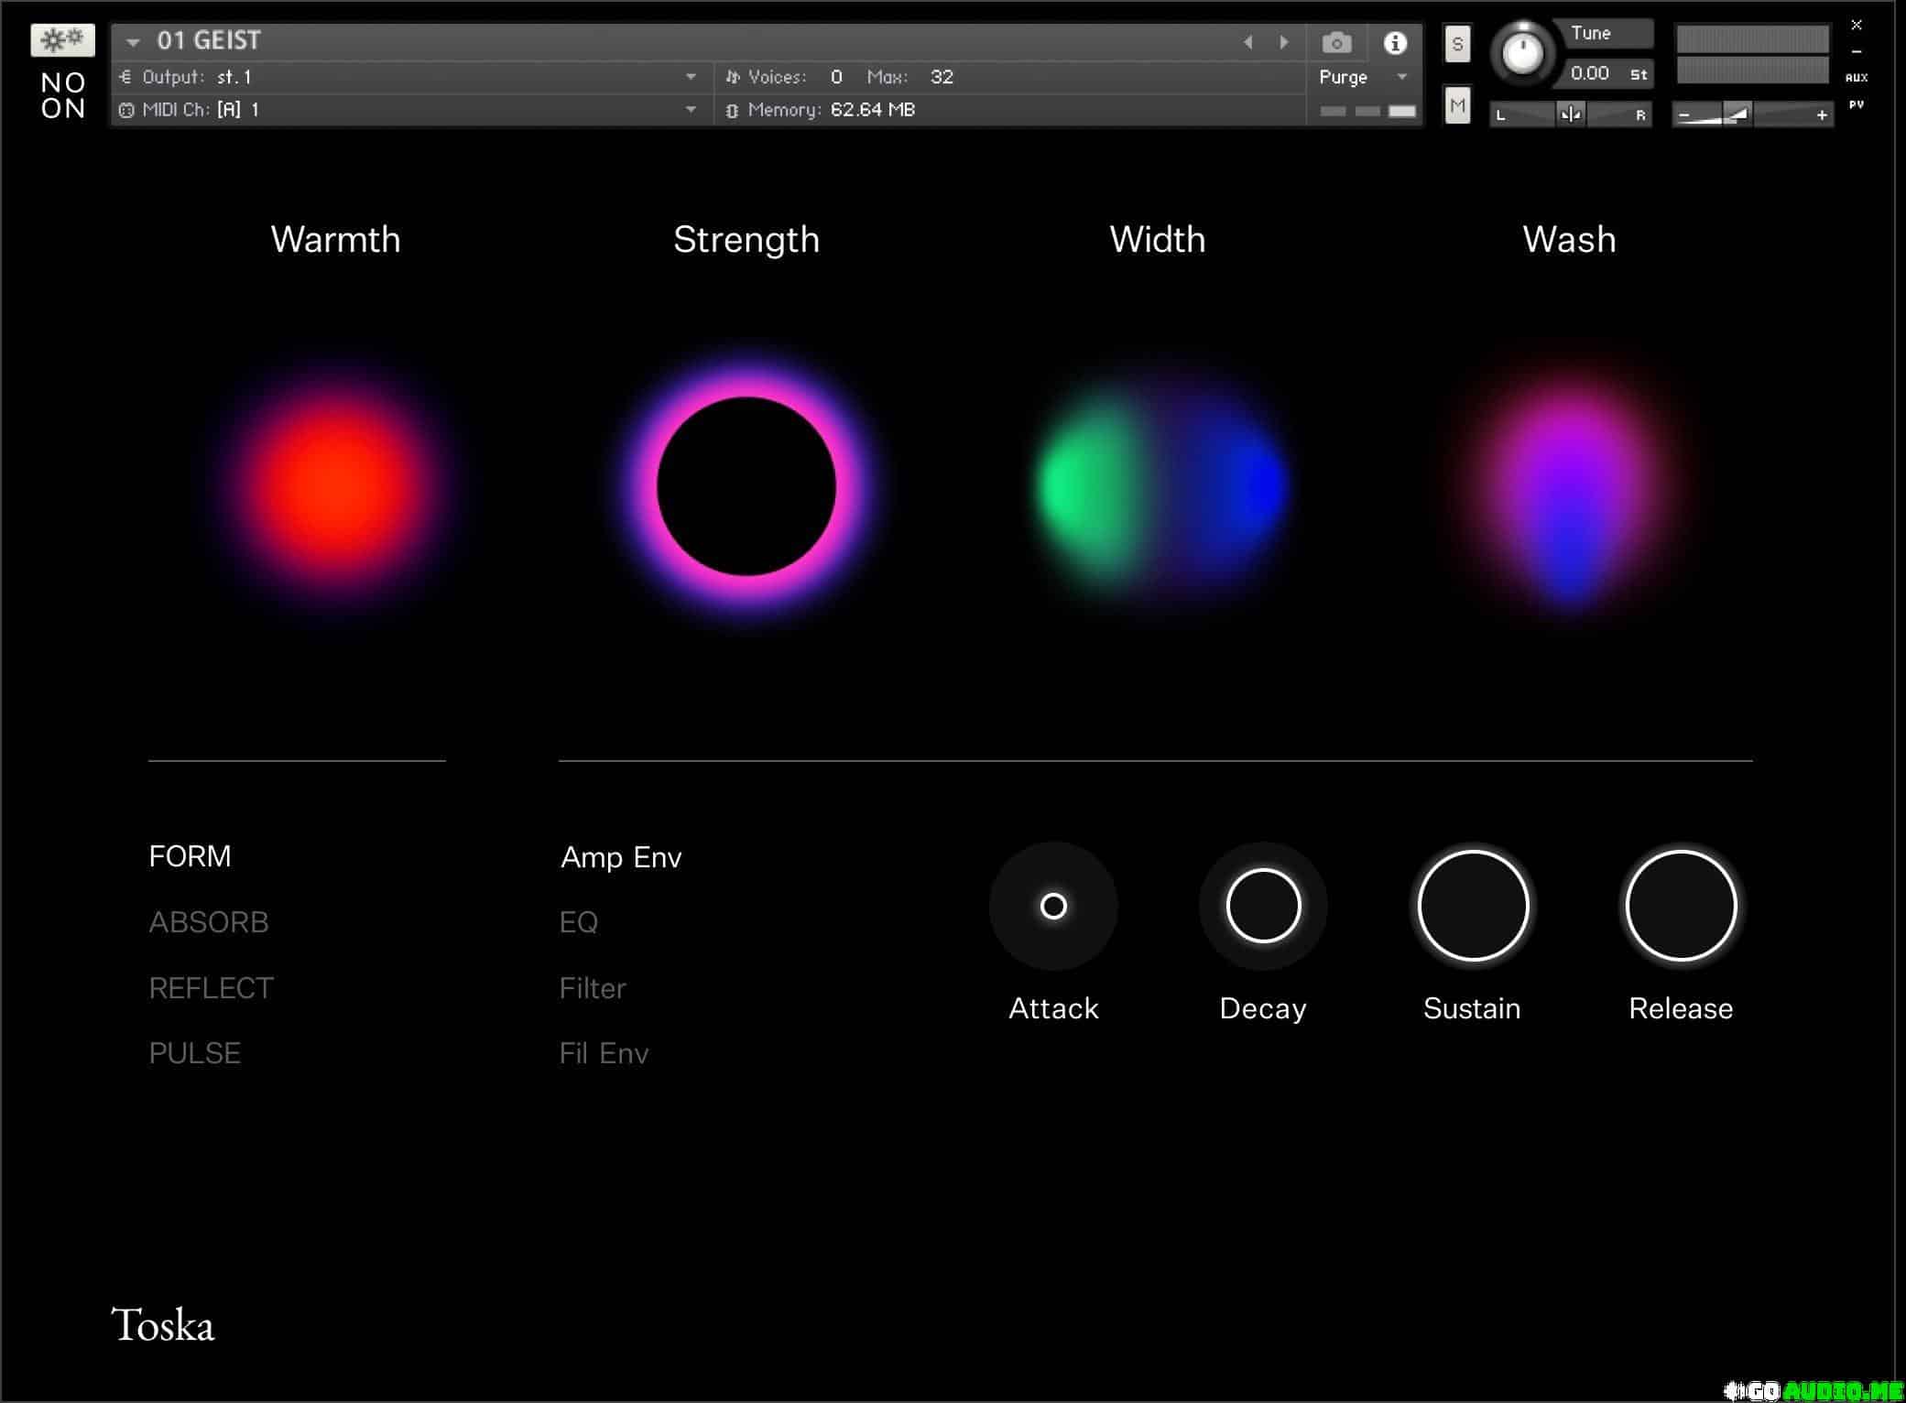
Task: Open the 01 GEIST instrument dropdown arrow
Action: 133,42
